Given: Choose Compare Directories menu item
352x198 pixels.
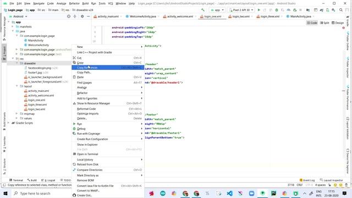Looking at the screenshot, I should point(108,170).
